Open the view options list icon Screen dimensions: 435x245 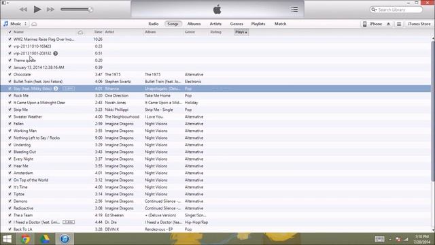tap(399, 24)
